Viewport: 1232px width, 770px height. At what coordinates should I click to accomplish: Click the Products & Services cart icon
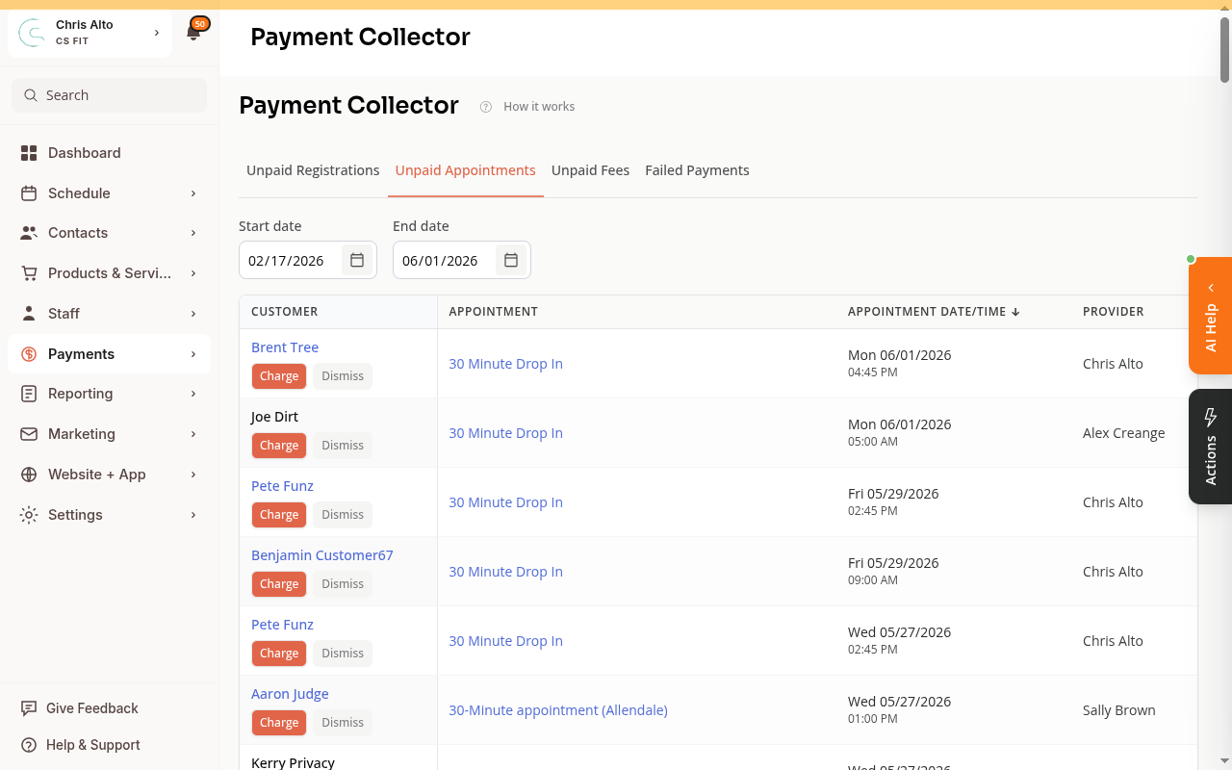point(29,273)
